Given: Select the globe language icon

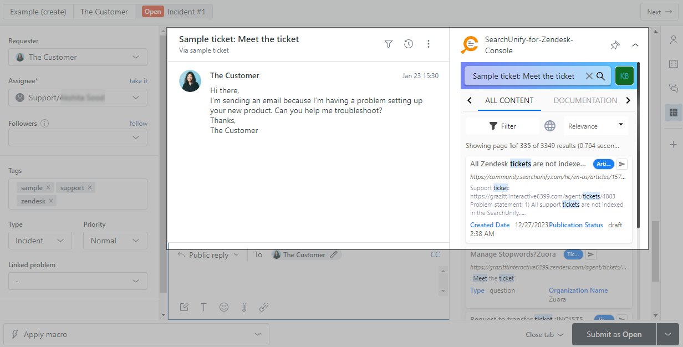Looking at the screenshot, I should pyautogui.click(x=550, y=126).
